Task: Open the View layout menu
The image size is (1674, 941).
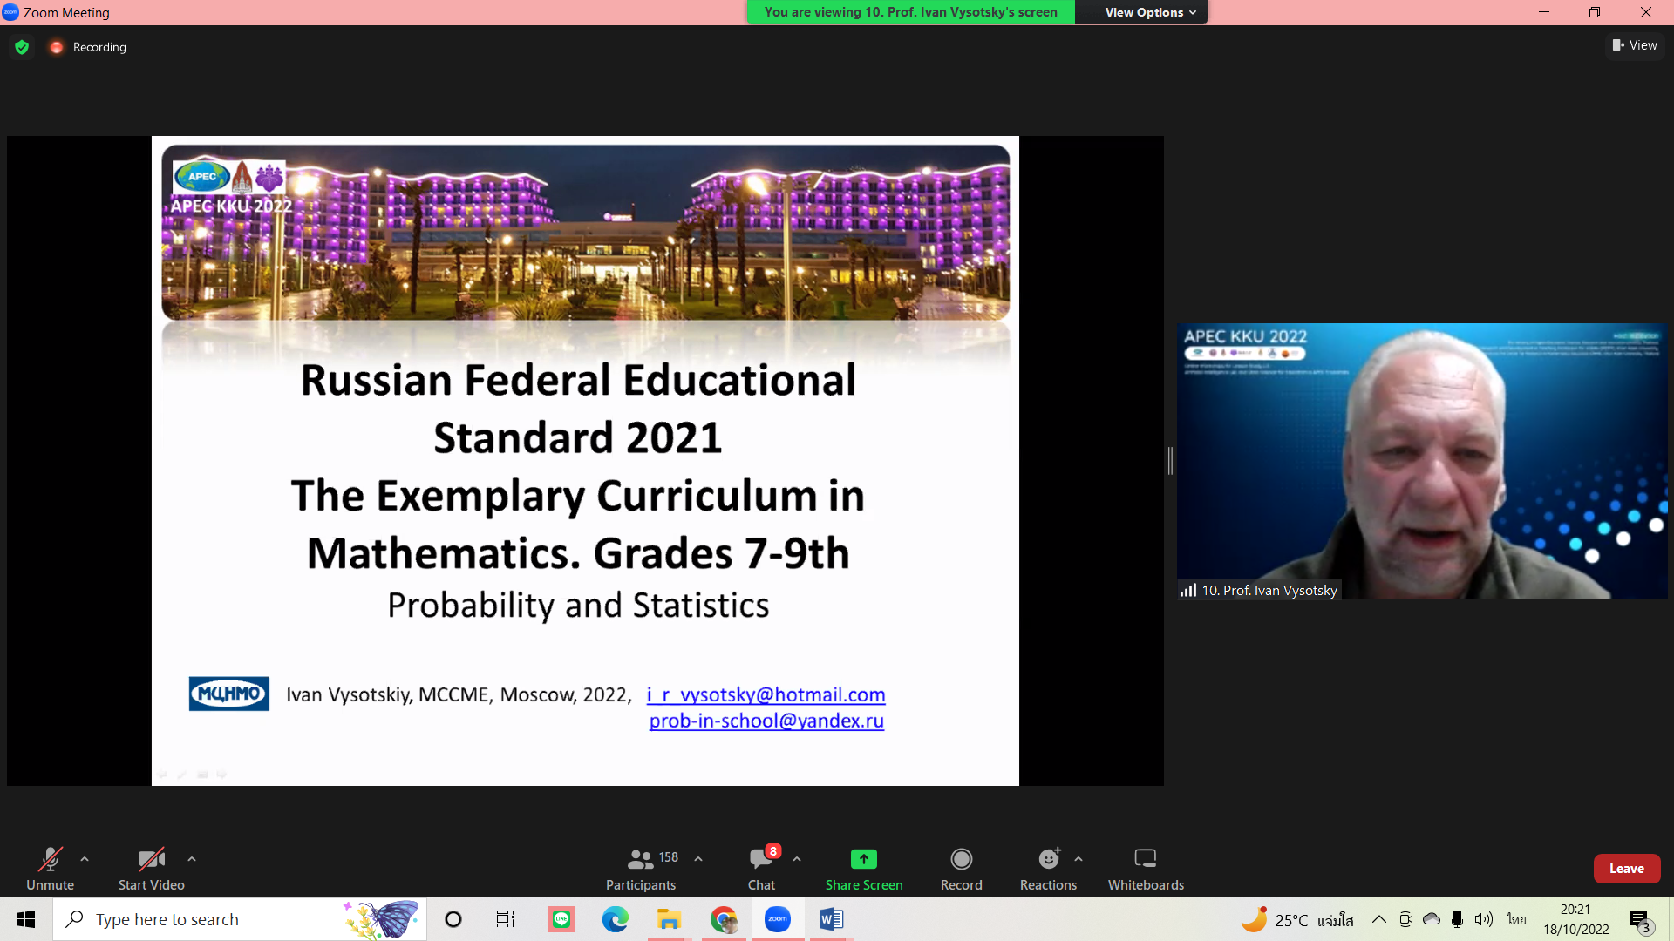Action: point(1635,45)
